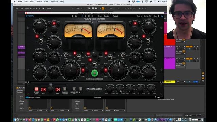The image size is (217, 122).
Task: Click the left VU meter display
Action: [78, 31]
